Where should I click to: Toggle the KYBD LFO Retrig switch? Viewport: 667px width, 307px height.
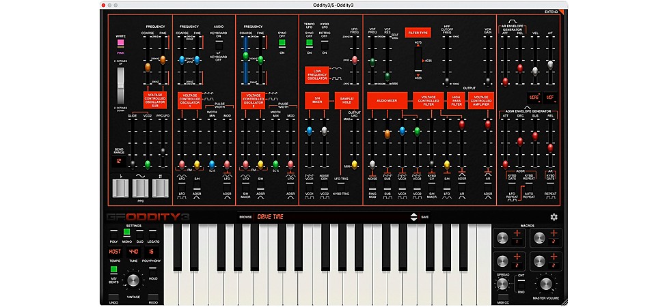324,45
